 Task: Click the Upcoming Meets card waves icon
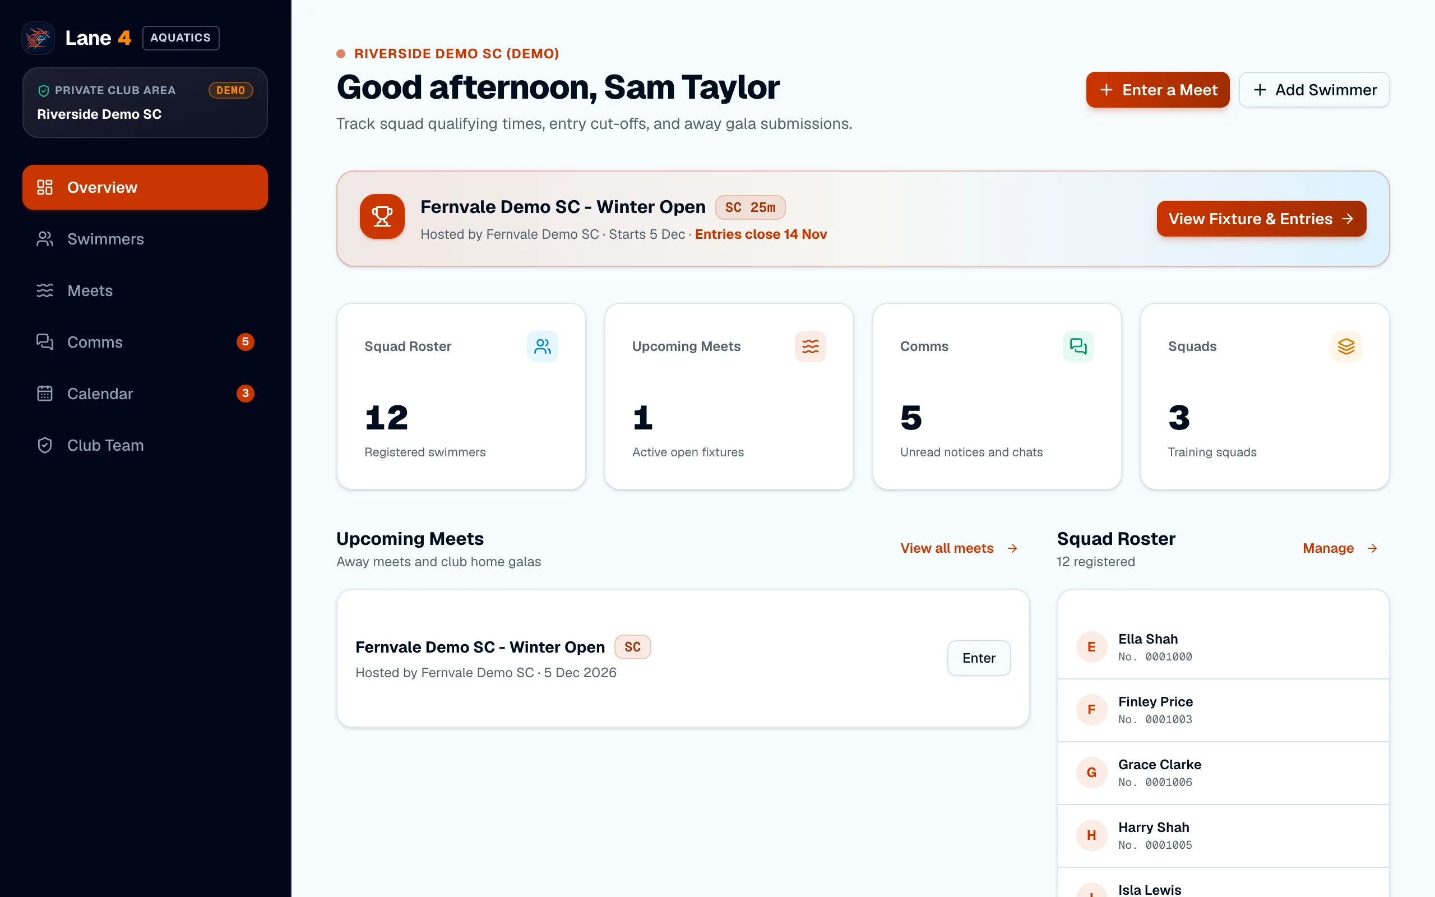810,346
